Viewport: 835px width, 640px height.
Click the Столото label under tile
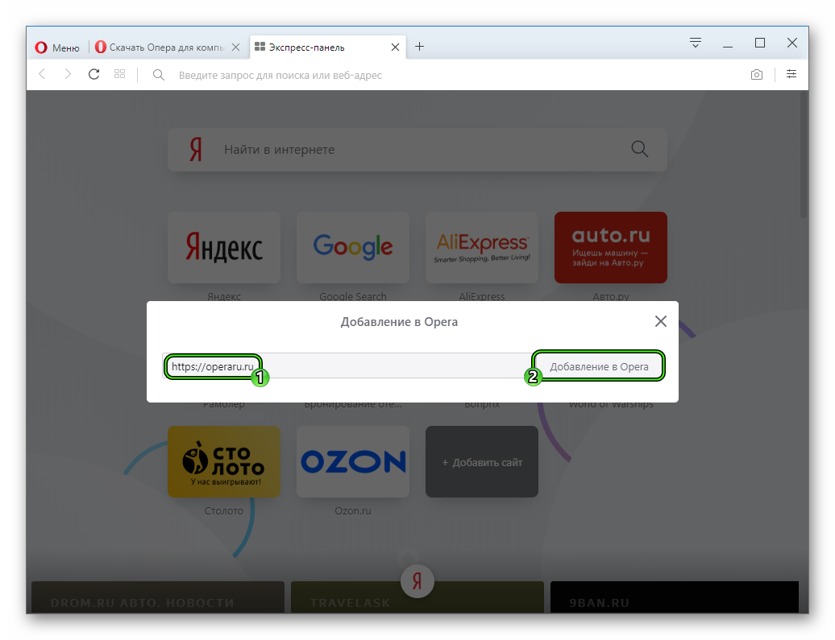click(224, 510)
